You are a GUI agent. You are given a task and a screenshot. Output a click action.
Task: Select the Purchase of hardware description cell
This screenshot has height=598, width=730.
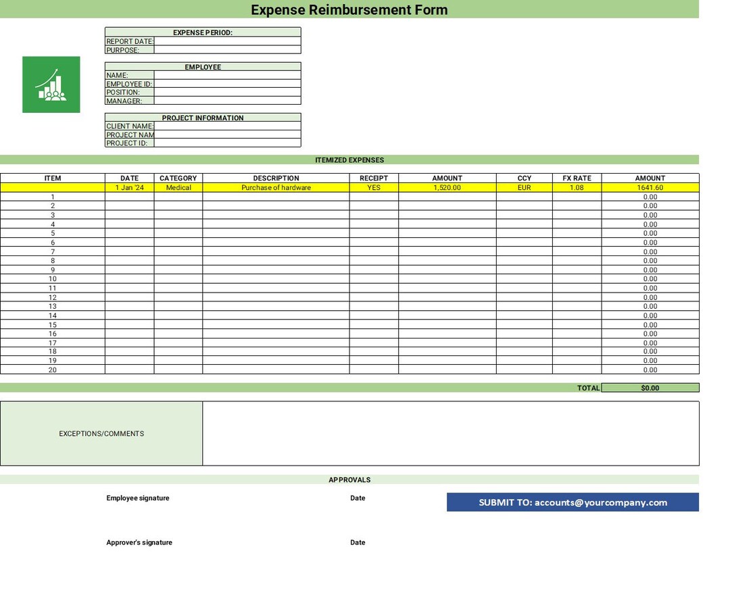(x=276, y=187)
